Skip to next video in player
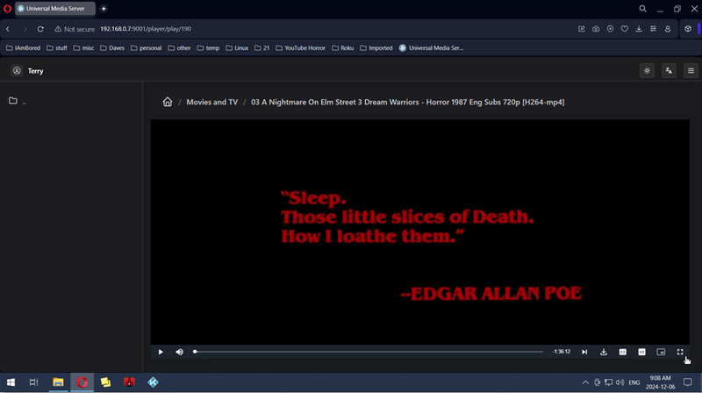Viewport: 702px width, 393px height. (x=584, y=352)
